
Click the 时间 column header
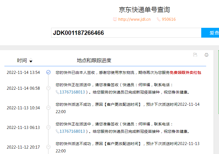pyautogui.click(x=22, y=61)
